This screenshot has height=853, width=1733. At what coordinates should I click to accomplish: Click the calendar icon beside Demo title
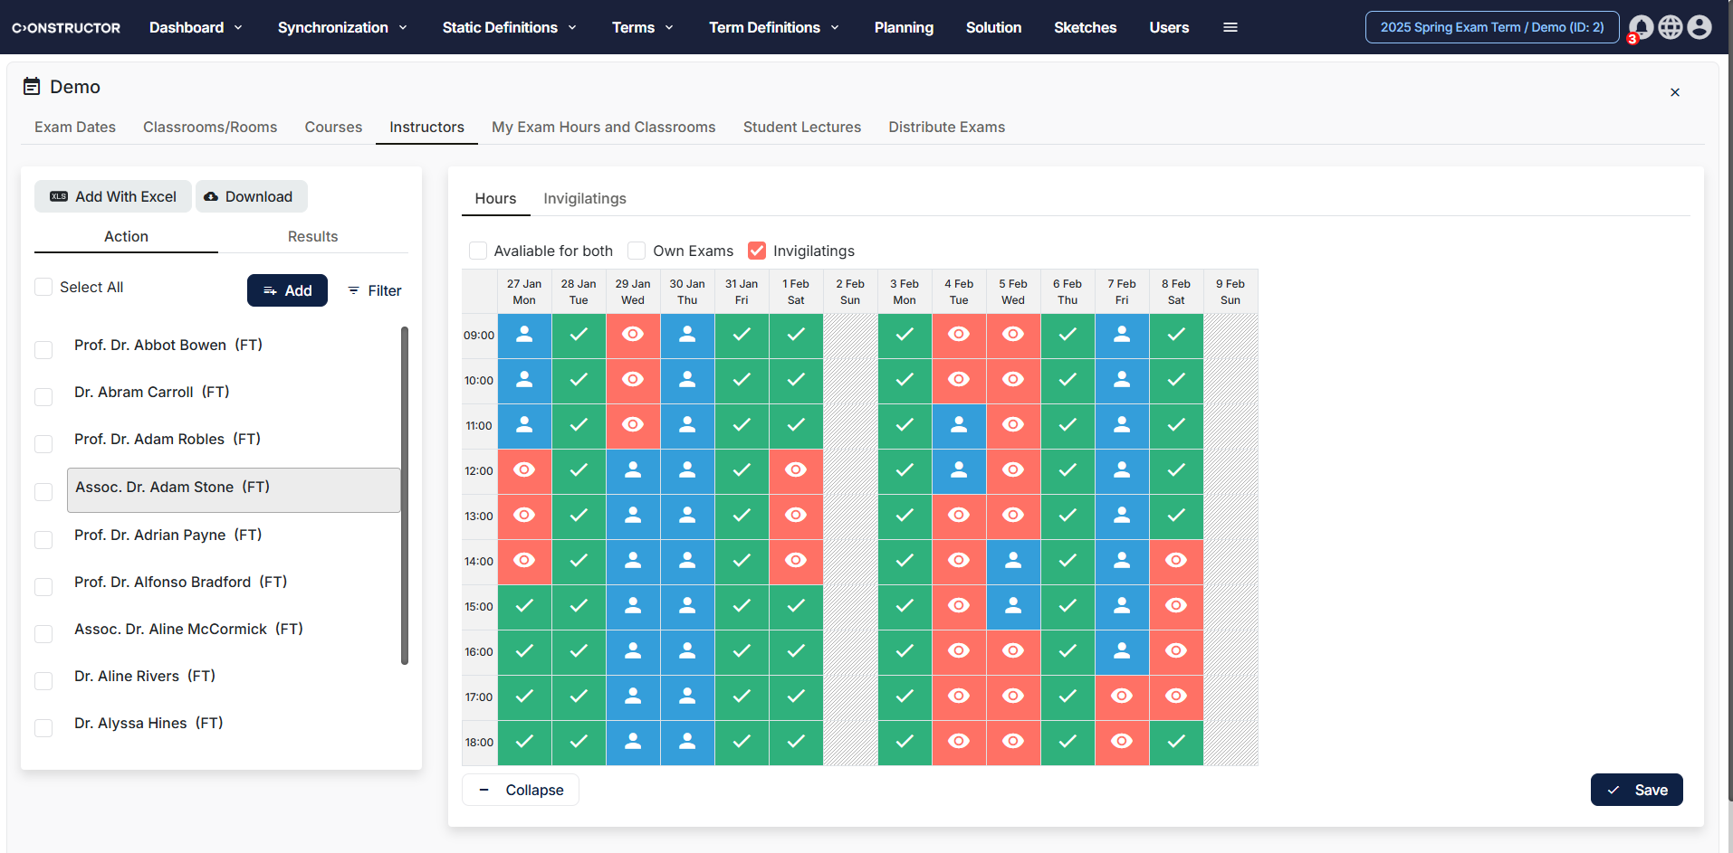click(31, 86)
